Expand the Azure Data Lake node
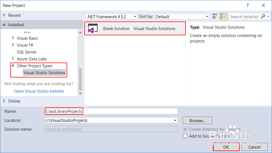The image size is (272, 153). [13, 59]
